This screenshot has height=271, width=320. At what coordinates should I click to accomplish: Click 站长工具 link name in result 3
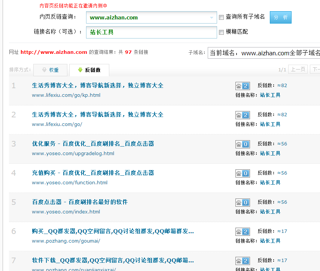click(x=270, y=153)
